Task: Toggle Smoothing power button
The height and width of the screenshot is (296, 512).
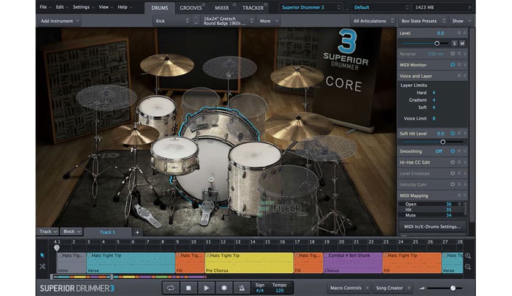Action: point(453,151)
